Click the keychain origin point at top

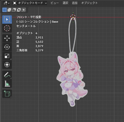point(73,17)
